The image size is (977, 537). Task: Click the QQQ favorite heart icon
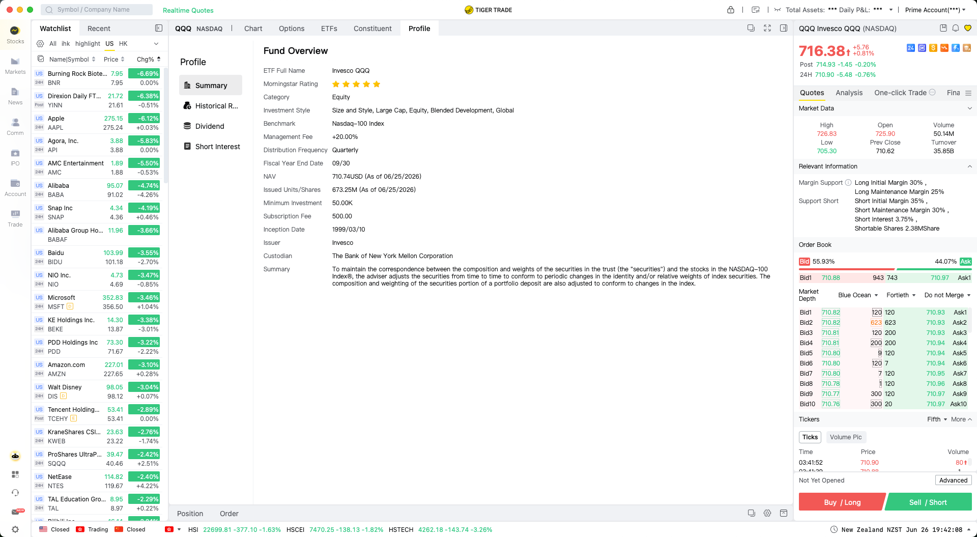click(968, 29)
